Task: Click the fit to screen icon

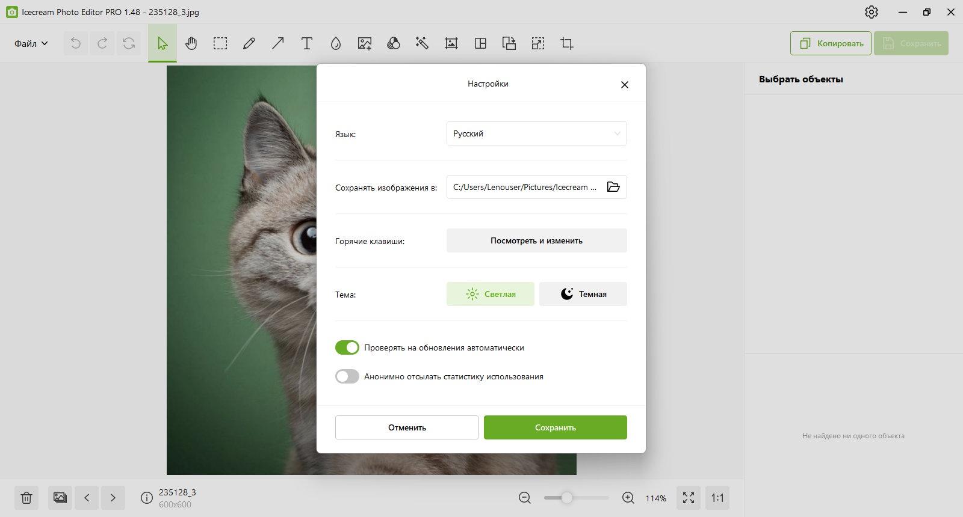Action: [689, 498]
